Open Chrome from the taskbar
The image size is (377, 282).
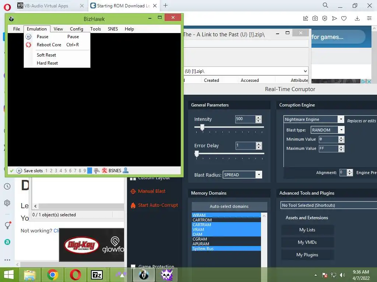pos(53,275)
